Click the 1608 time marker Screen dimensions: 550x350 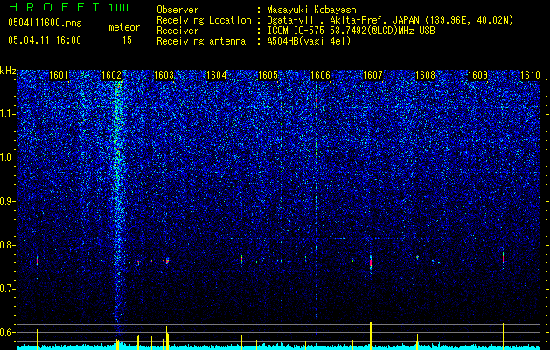click(x=425, y=74)
